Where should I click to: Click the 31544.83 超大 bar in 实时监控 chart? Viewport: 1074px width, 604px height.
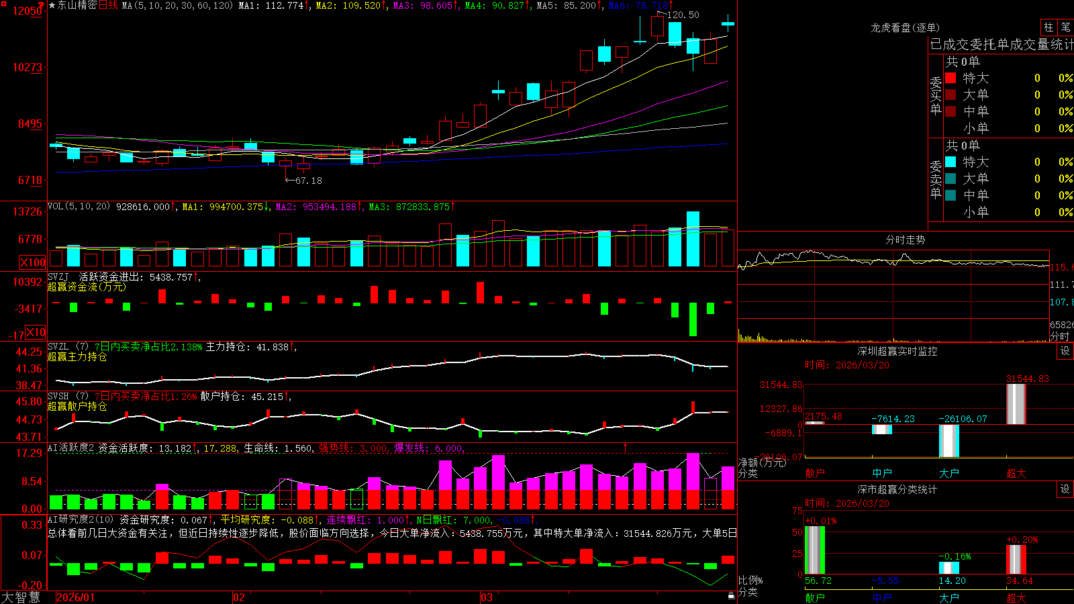pyautogui.click(x=1016, y=404)
